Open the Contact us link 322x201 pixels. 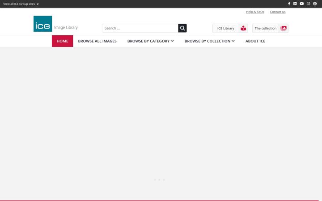tap(278, 12)
